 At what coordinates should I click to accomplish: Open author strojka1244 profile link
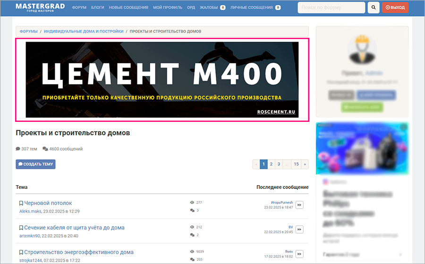(31, 261)
